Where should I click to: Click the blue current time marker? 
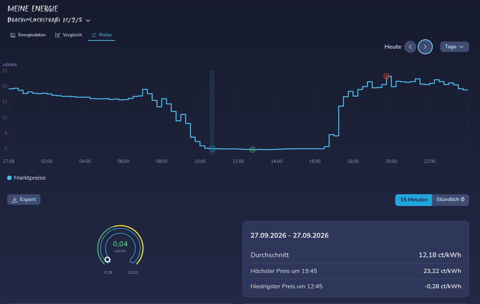pyautogui.click(x=212, y=149)
